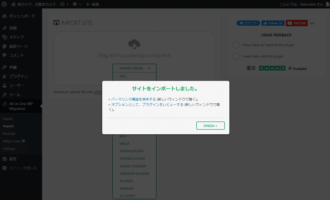Choose FILE import source
This screenshot has width=330, height=200.
[x=123, y=76]
